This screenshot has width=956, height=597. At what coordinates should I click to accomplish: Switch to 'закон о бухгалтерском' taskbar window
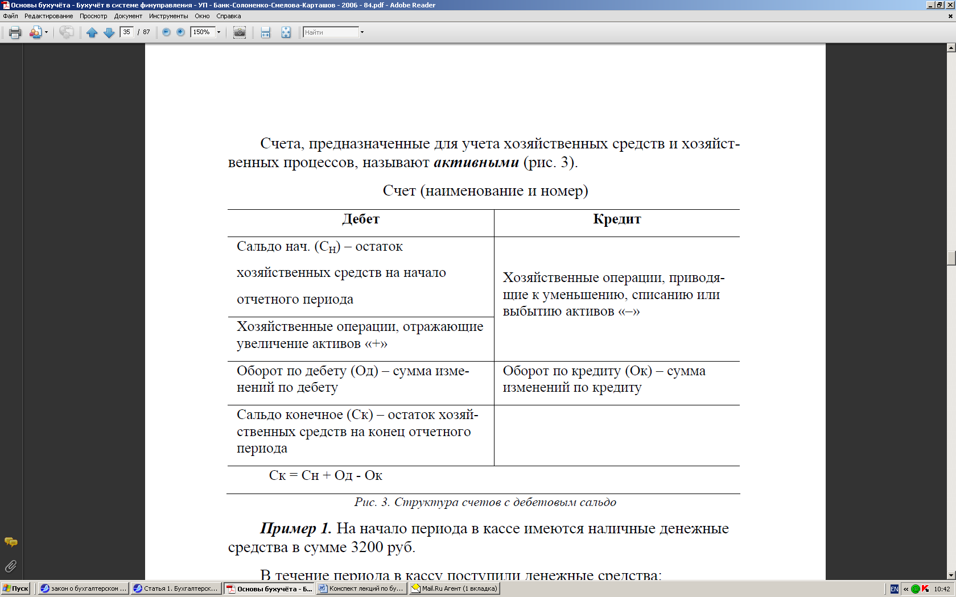(x=83, y=588)
